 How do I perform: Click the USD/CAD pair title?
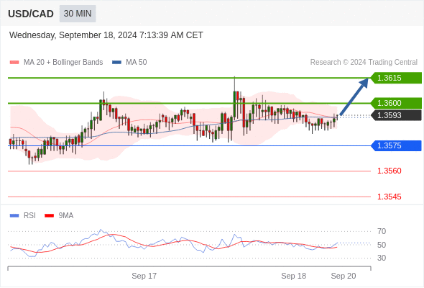coord(31,14)
